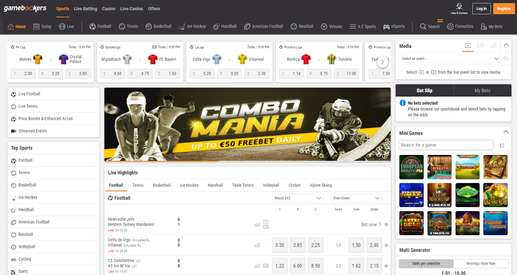Show Today's events calendar
Viewport: 517px width, 275px height.
(42, 27)
